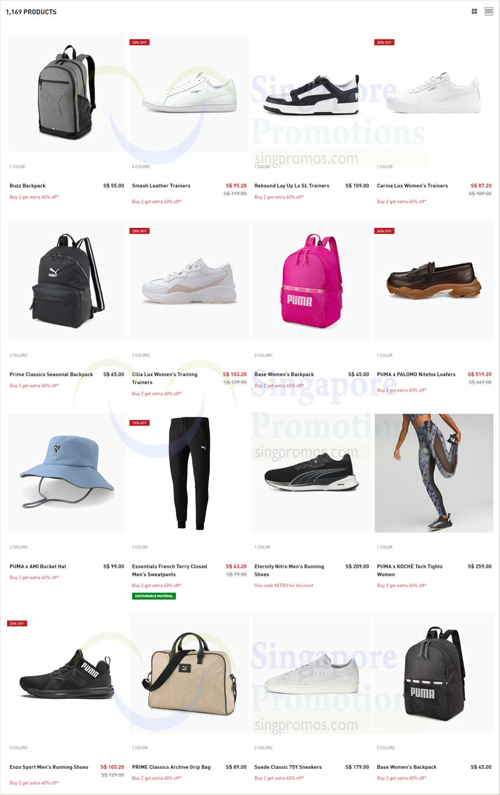Select the Rebound Lay Up Lo SL Trainers image
Image resolution: width=500 pixels, height=795 pixels.
pyautogui.click(x=312, y=92)
